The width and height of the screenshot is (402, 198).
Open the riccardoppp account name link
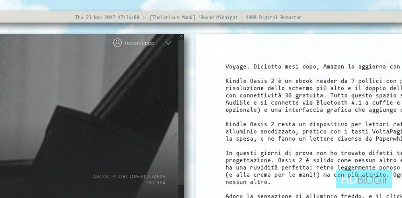(140, 43)
